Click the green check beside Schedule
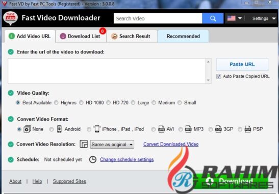 point(11,159)
